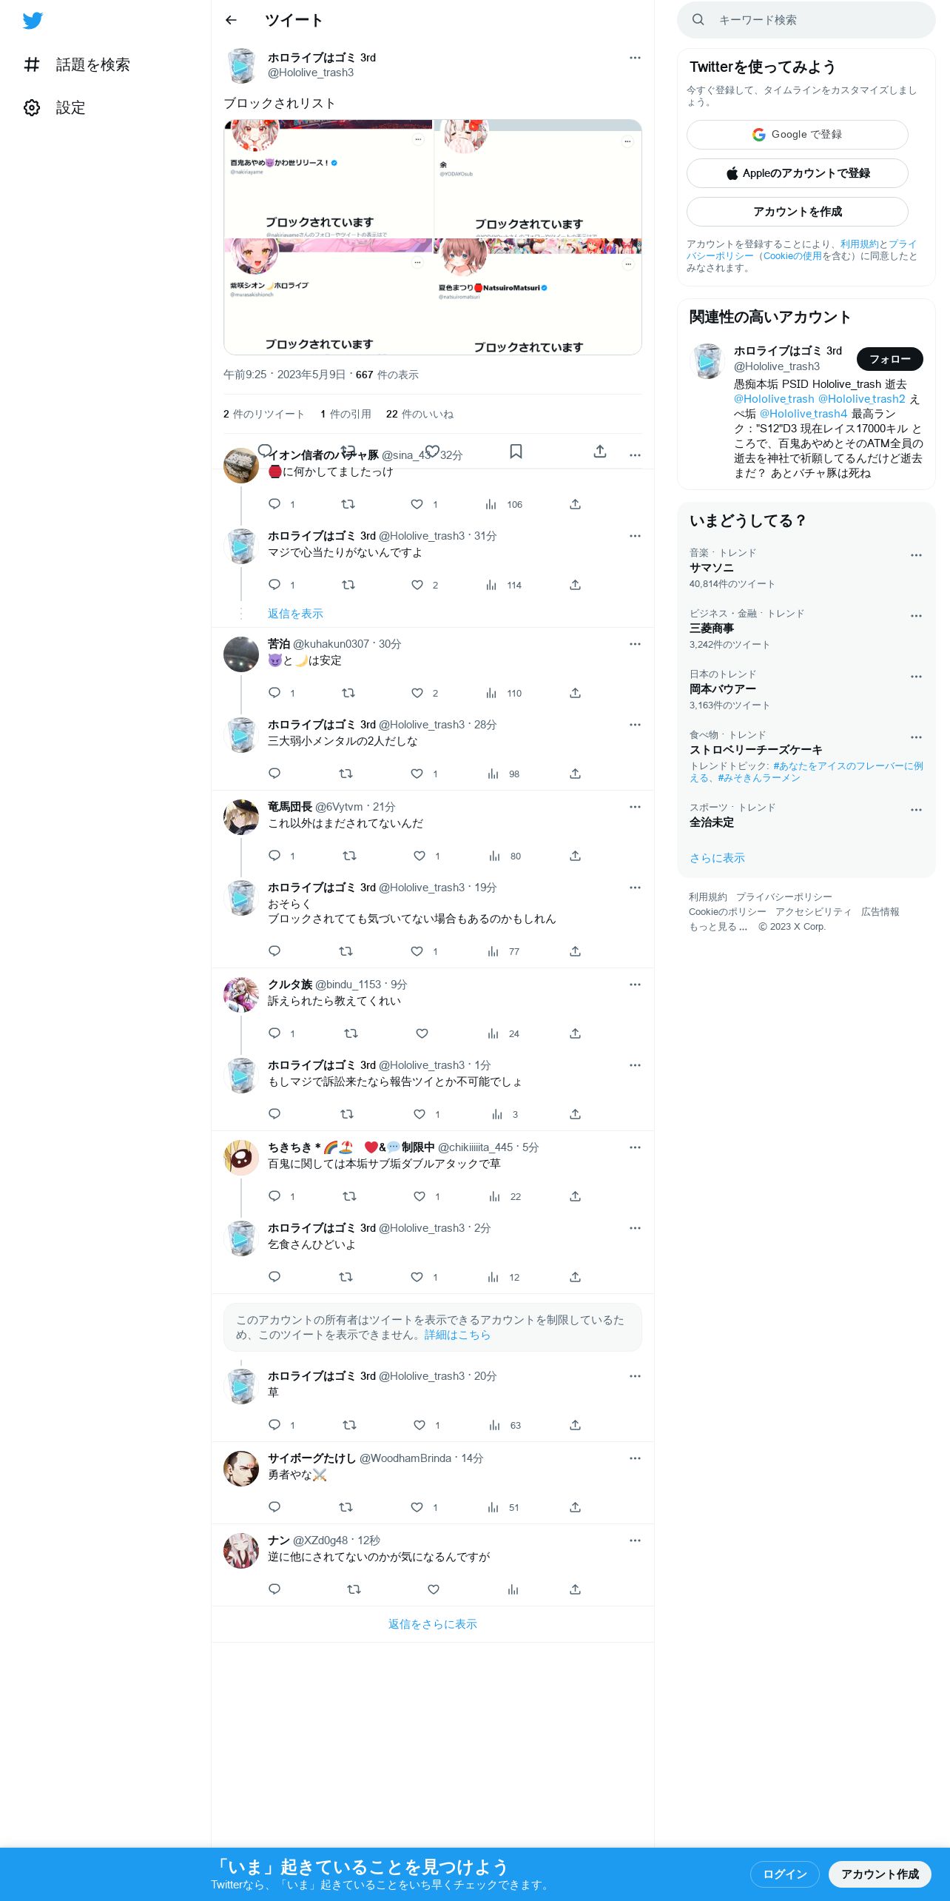
Task: Reply to サイボーグたけし's tweet
Action: pos(274,1507)
